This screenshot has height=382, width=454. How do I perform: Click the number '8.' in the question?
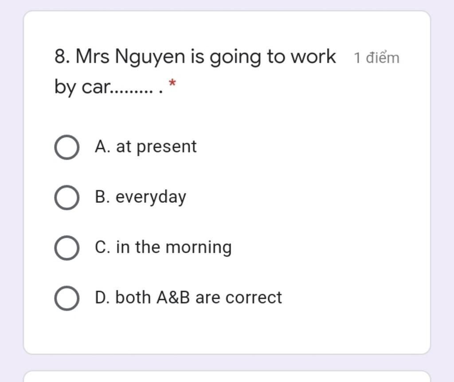point(62,56)
